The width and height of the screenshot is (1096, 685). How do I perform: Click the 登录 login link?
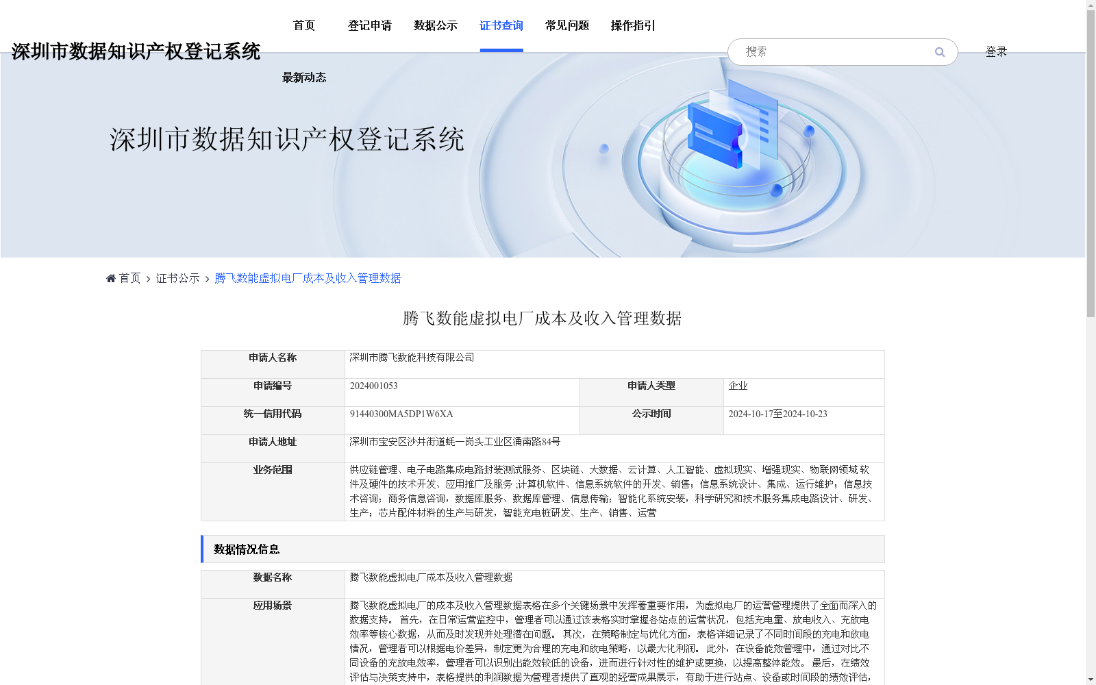click(x=996, y=51)
